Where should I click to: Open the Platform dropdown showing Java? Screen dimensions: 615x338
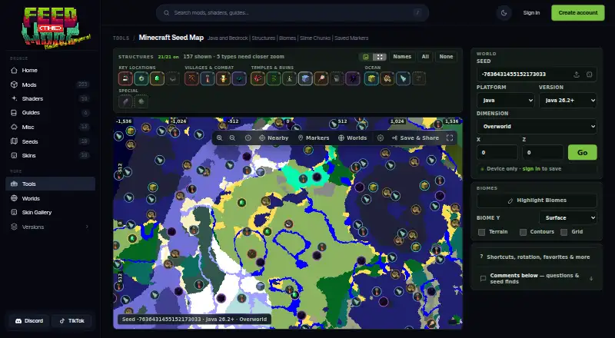click(505, 101)
